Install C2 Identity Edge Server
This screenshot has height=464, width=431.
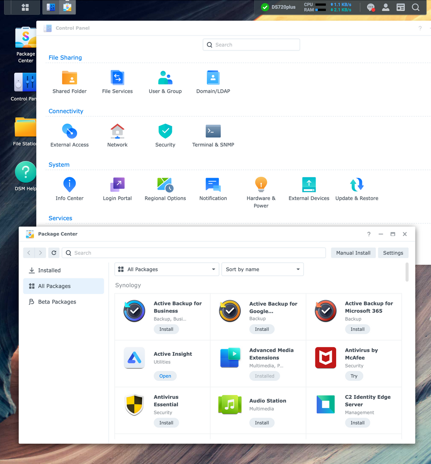click(x=357, y=423)
